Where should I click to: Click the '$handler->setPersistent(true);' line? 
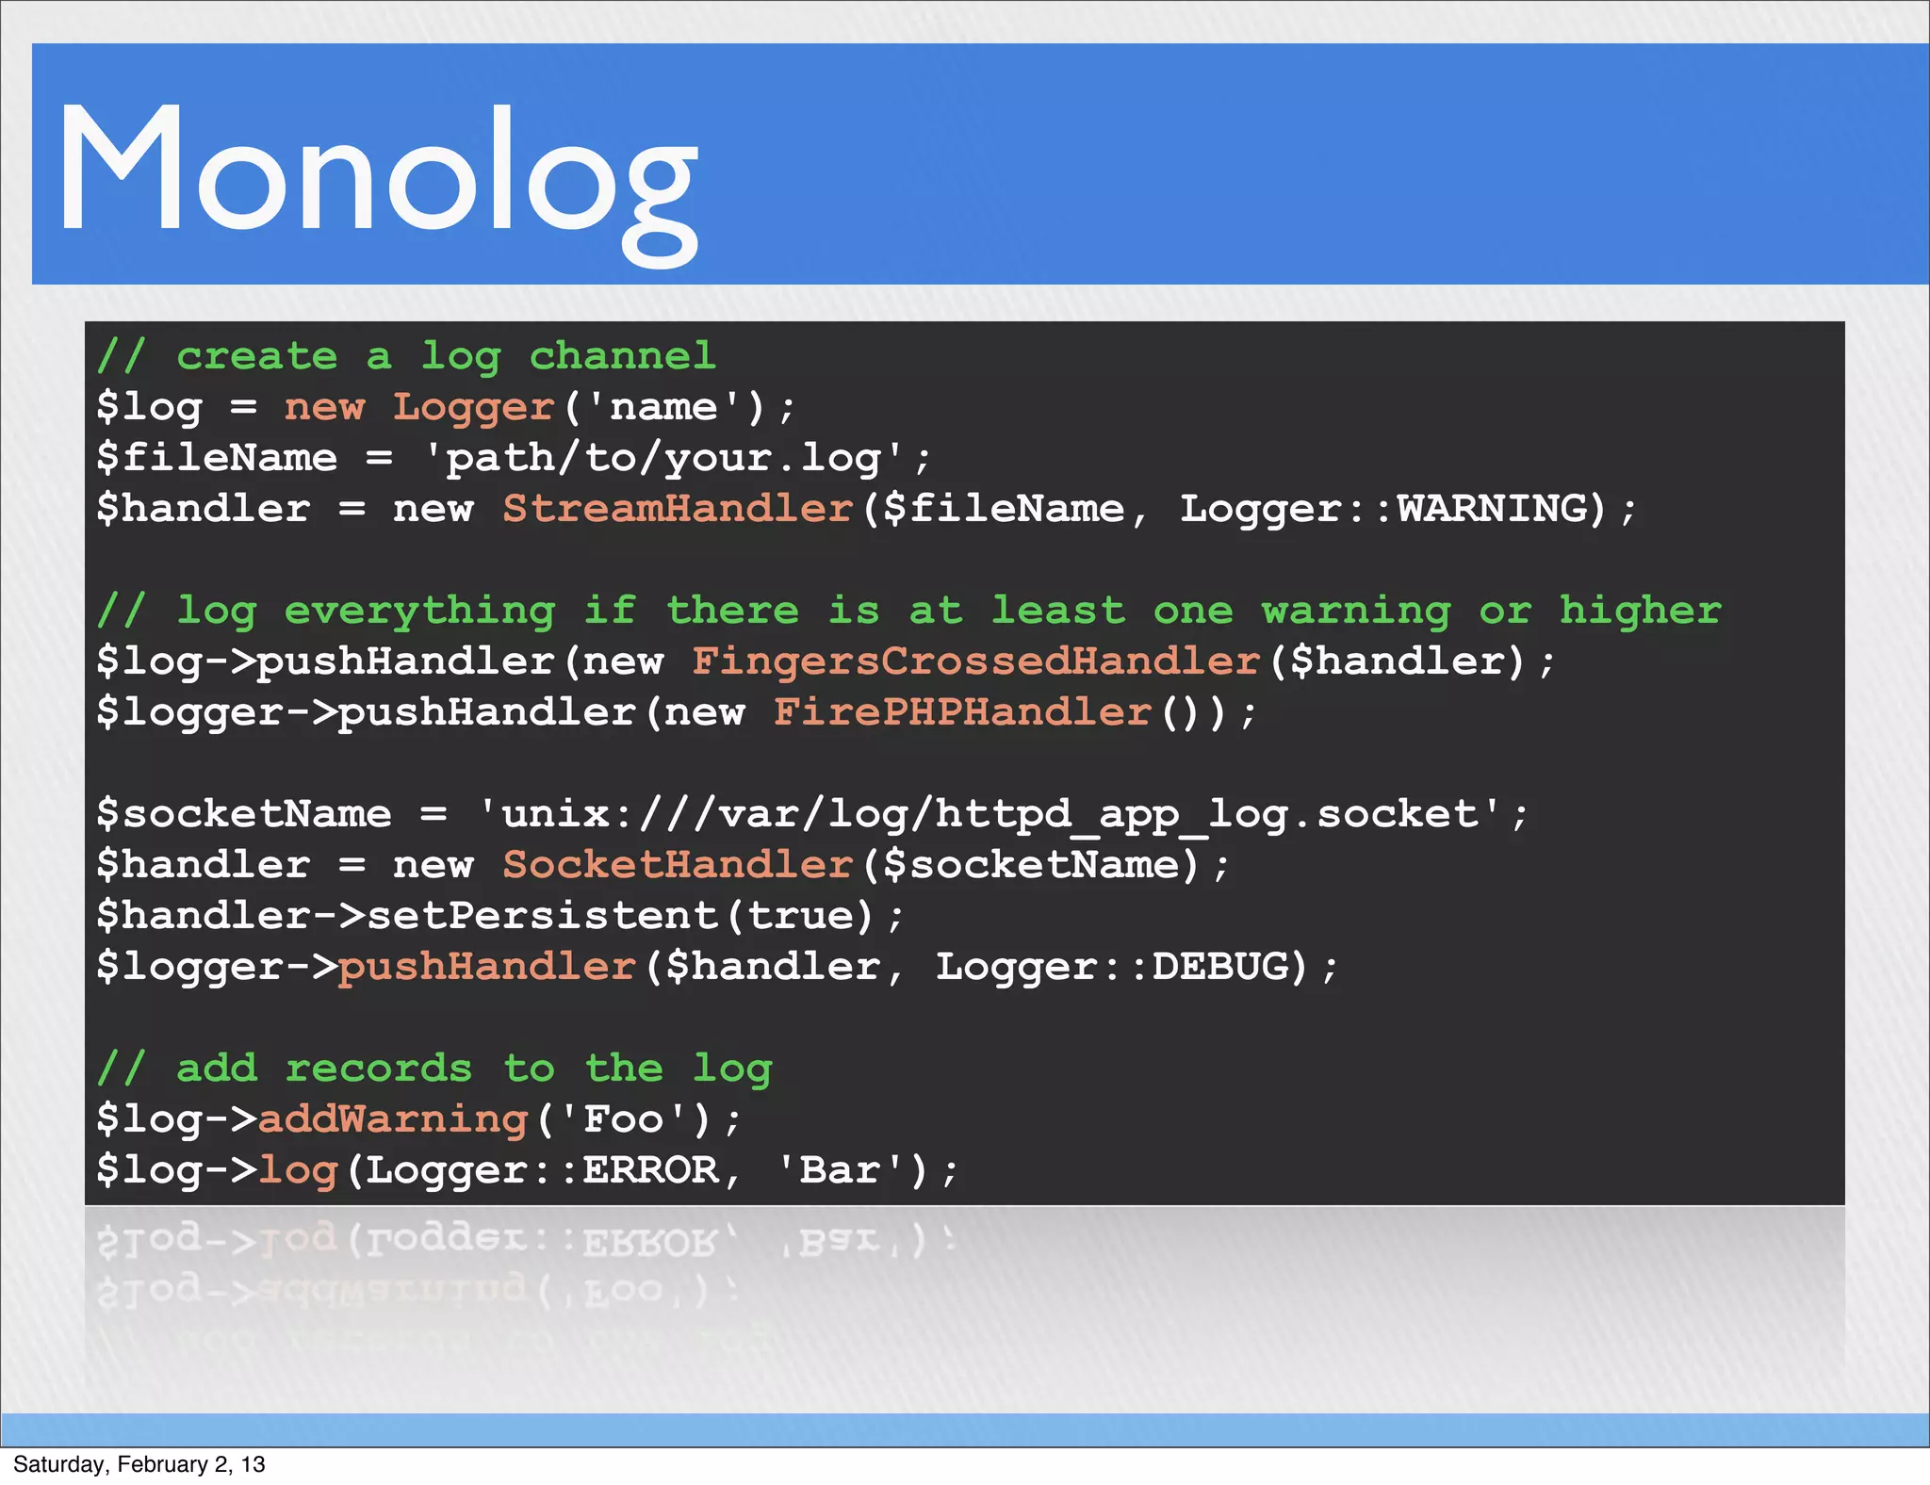[x=500, y=916]
